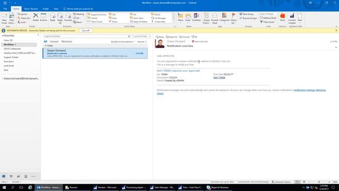This screenshot has height=191, width=339.
Task: Open the Inbox folder
Action: tap(8, 40)
